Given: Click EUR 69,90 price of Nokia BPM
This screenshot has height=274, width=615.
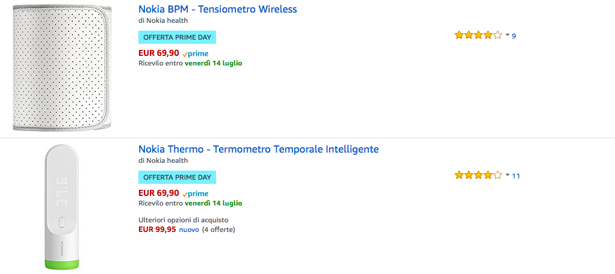Looking at the screenshot, I should tap(158, 53).
